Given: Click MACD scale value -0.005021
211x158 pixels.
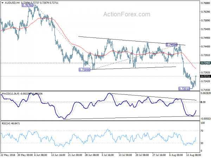Looking at the screenshot, I should [x=206, y=119].
